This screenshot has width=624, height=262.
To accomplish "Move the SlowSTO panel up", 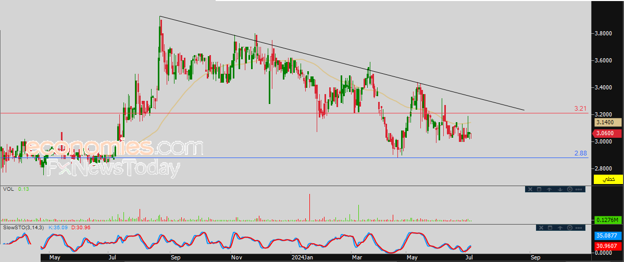I will (x=560, y=228).
